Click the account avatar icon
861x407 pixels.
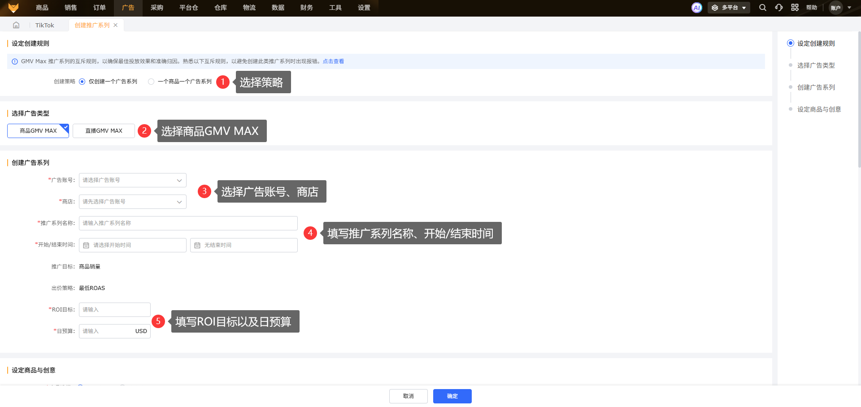tap(835, 8)
